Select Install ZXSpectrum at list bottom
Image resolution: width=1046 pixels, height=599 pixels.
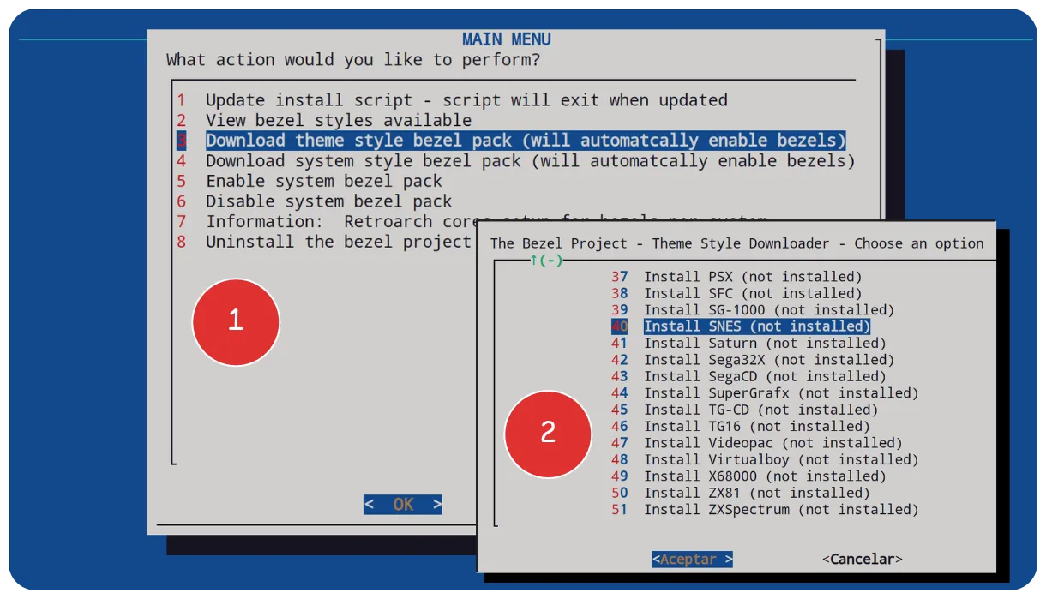pyautogui.click(x=780, y=510)
